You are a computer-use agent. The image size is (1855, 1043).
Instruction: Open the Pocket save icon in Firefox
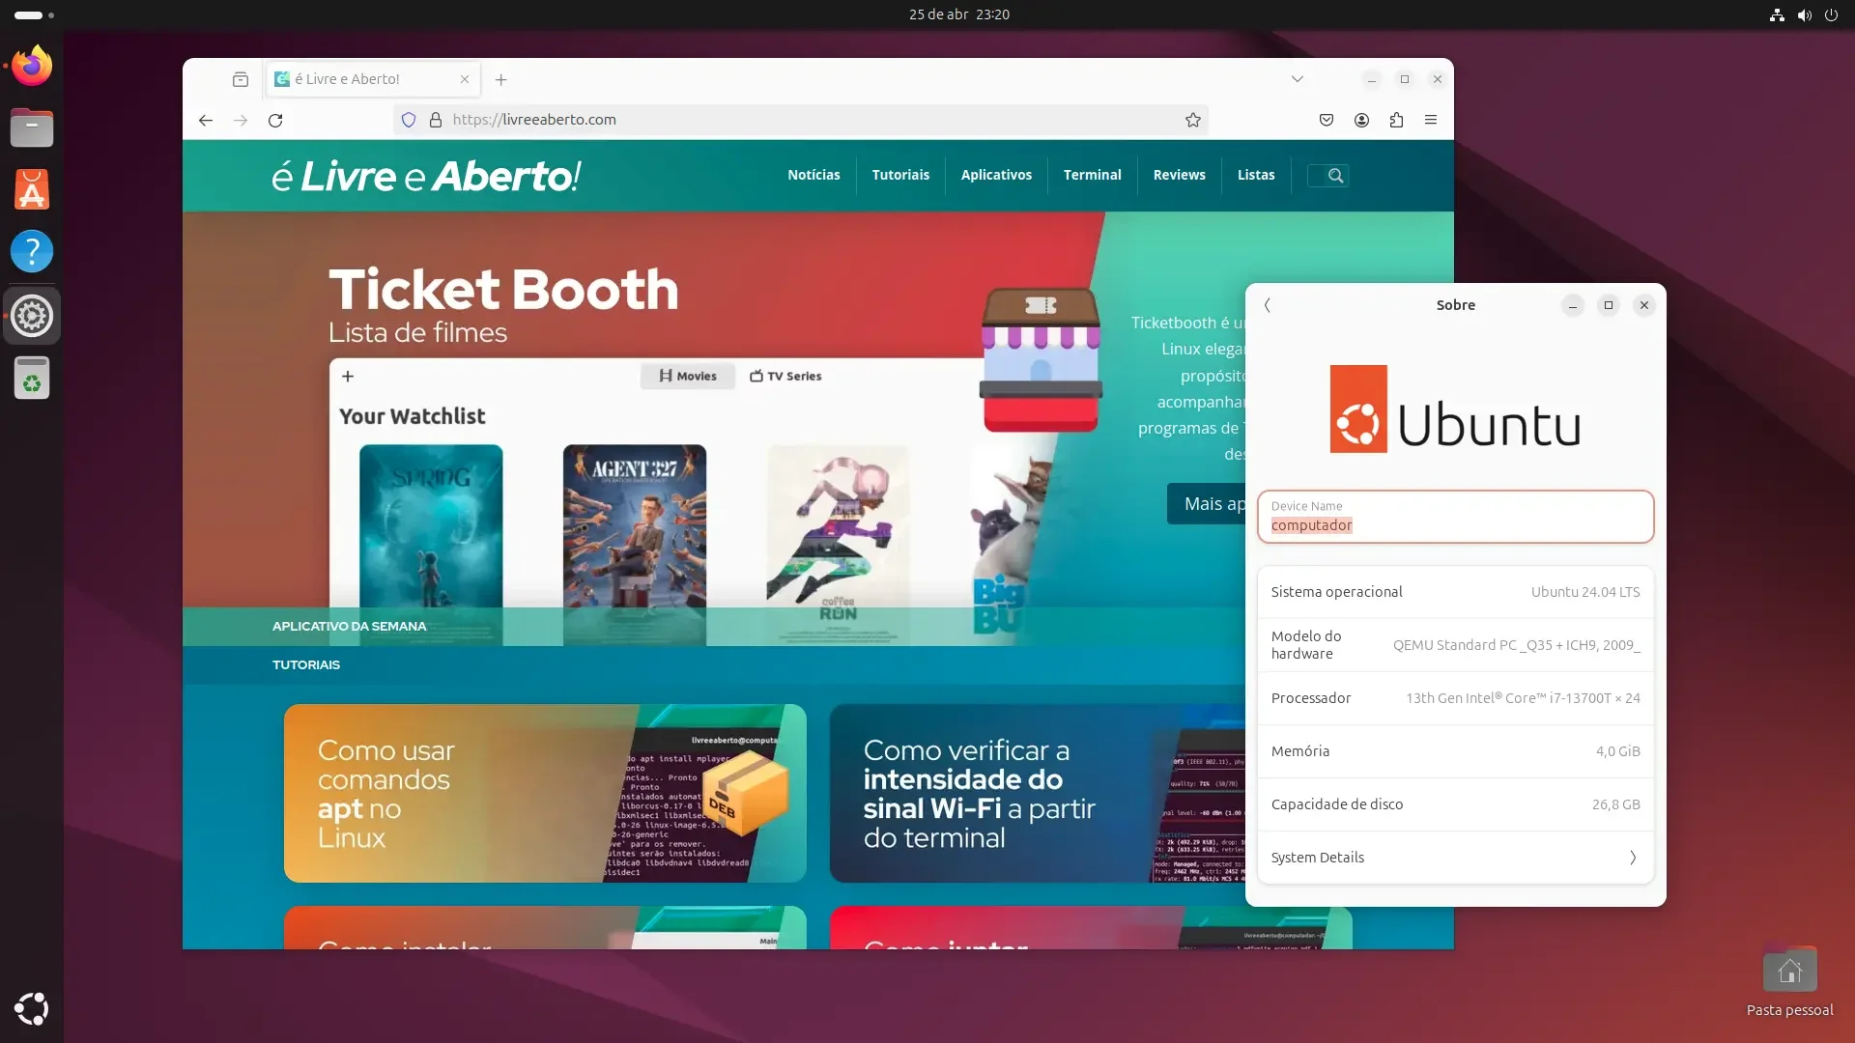click(x=1327, y=120)
